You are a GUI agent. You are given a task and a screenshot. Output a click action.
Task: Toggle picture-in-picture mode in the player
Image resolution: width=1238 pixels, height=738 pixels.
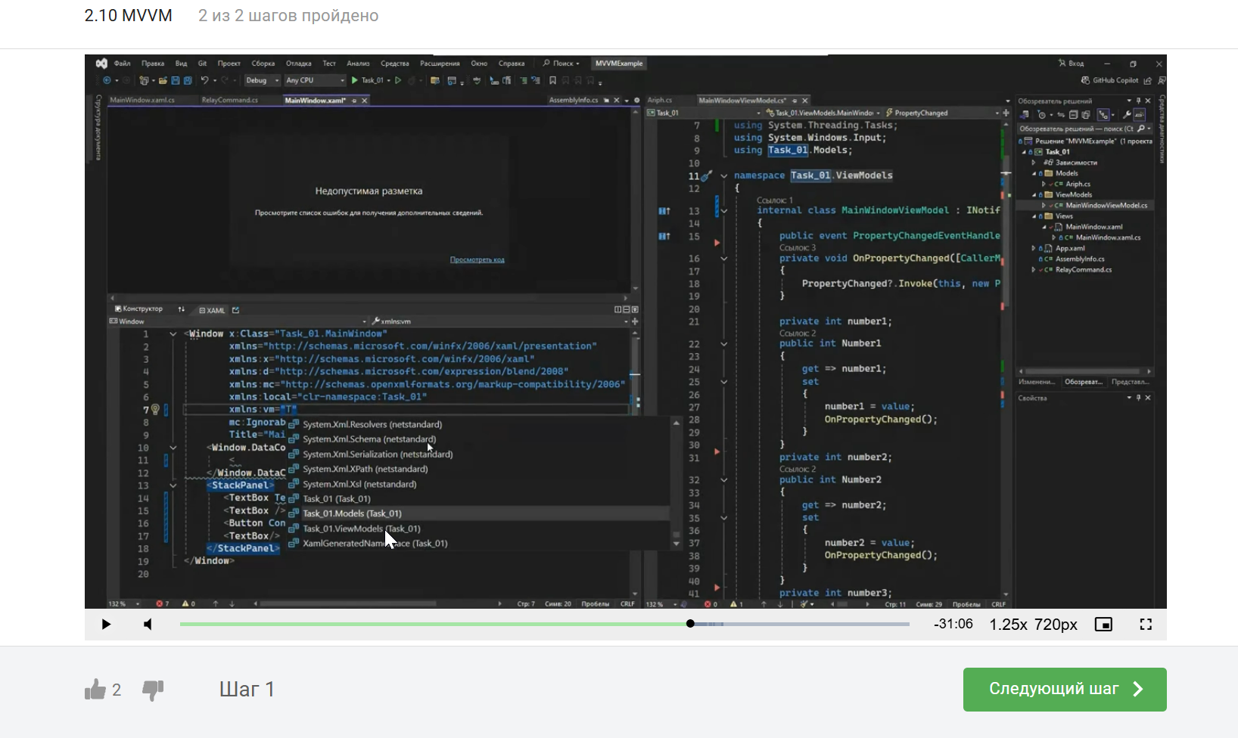1103,625
